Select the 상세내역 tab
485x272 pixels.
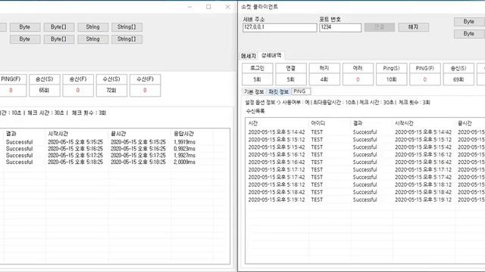tap(271, 55)
